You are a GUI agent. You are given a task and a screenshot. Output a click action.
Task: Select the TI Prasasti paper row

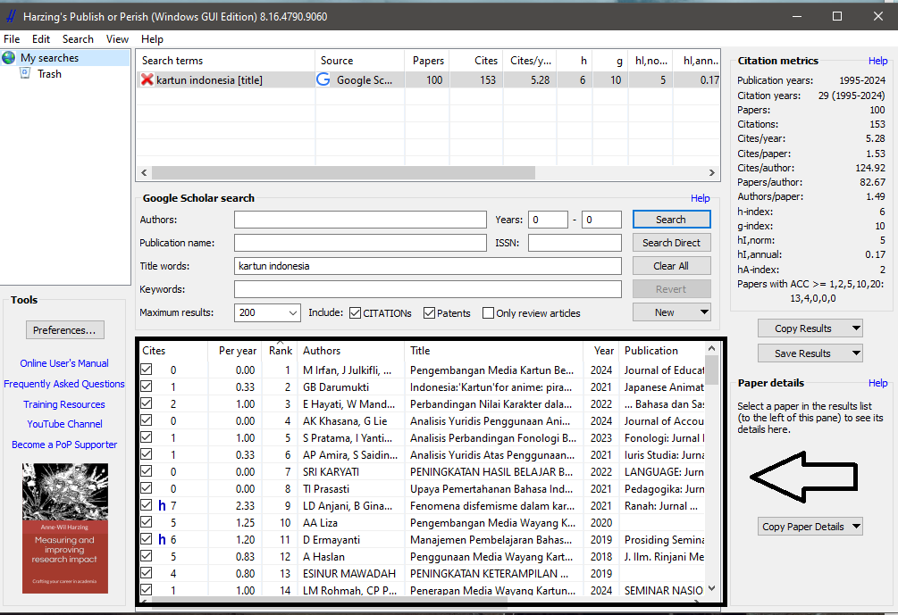click(x=422, y=488)
